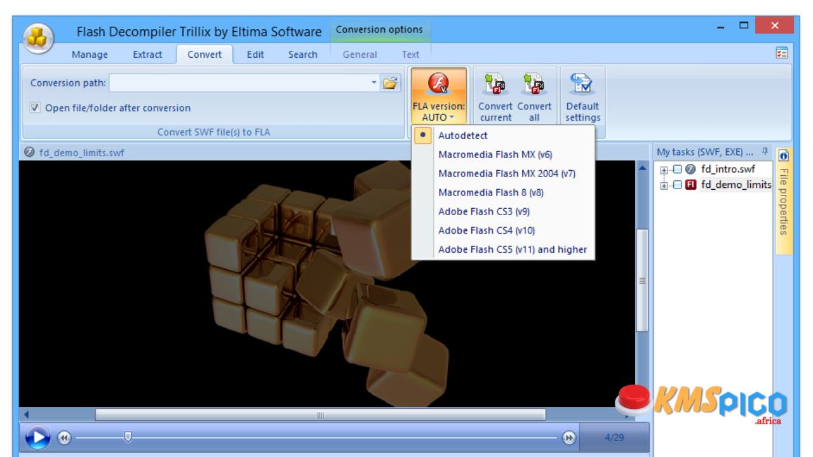
Task: Switch to the Manage tab
Action: coord(90,55)
